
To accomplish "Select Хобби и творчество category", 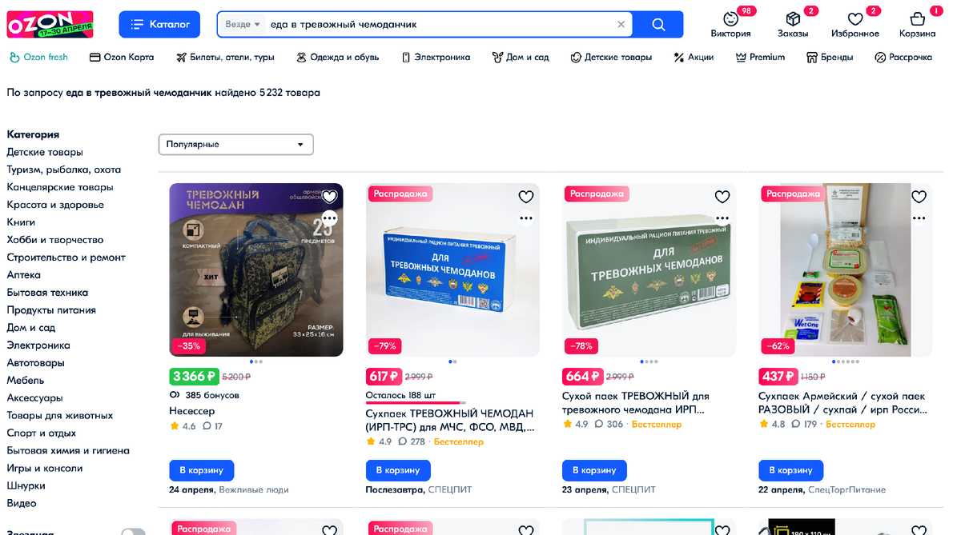I will pos(55,240).
